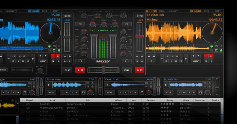Toggle the MIC section visibility

tap(93, 31)
